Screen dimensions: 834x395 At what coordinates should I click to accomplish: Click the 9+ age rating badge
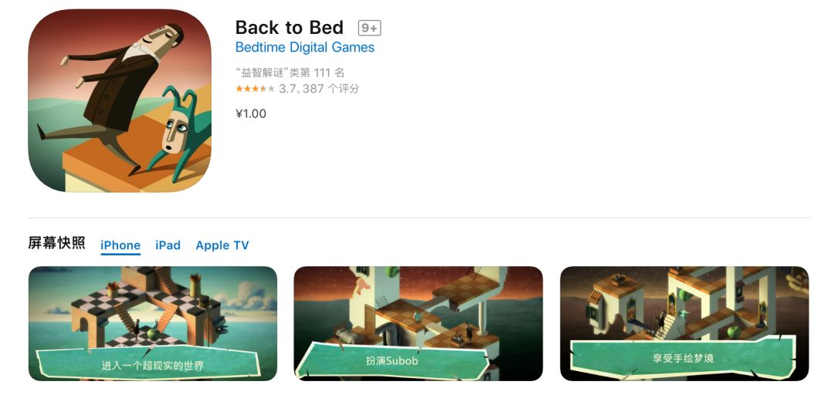point(369,28)
